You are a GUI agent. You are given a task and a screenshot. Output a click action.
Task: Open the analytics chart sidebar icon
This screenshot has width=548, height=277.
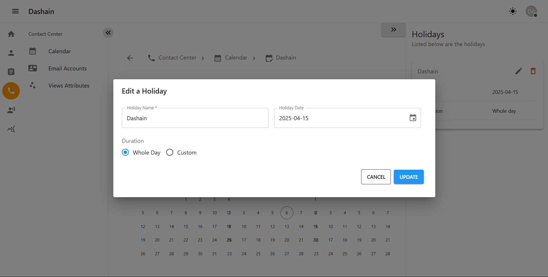11,129
